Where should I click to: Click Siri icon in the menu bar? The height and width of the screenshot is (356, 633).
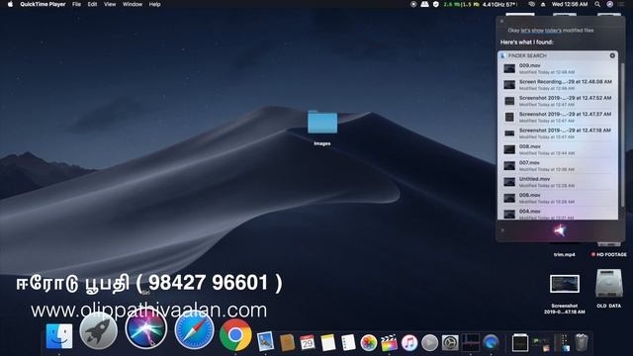coord(609,4)
